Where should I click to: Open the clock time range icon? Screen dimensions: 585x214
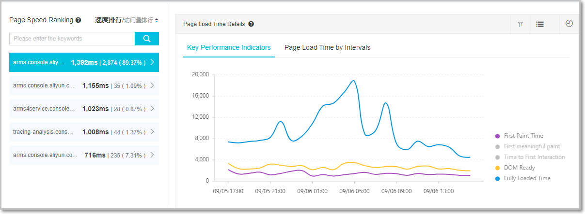[569, 24]
